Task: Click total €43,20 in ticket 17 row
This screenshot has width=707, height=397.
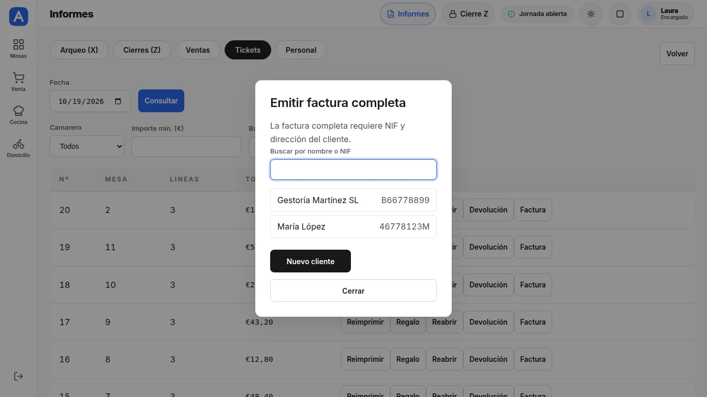Action: pyautogui.click(x=259, y=322)
